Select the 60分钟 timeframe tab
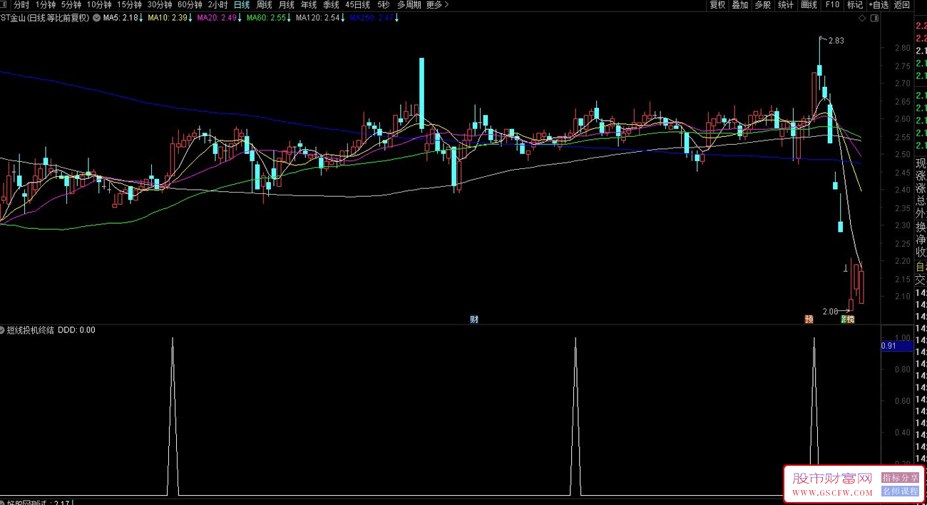This screenshot has width=927, height=505. (190, 5)
